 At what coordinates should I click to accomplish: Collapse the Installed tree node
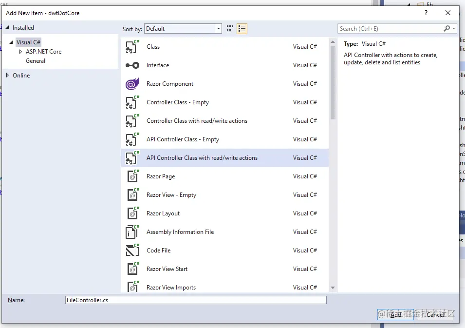point(7,27)
